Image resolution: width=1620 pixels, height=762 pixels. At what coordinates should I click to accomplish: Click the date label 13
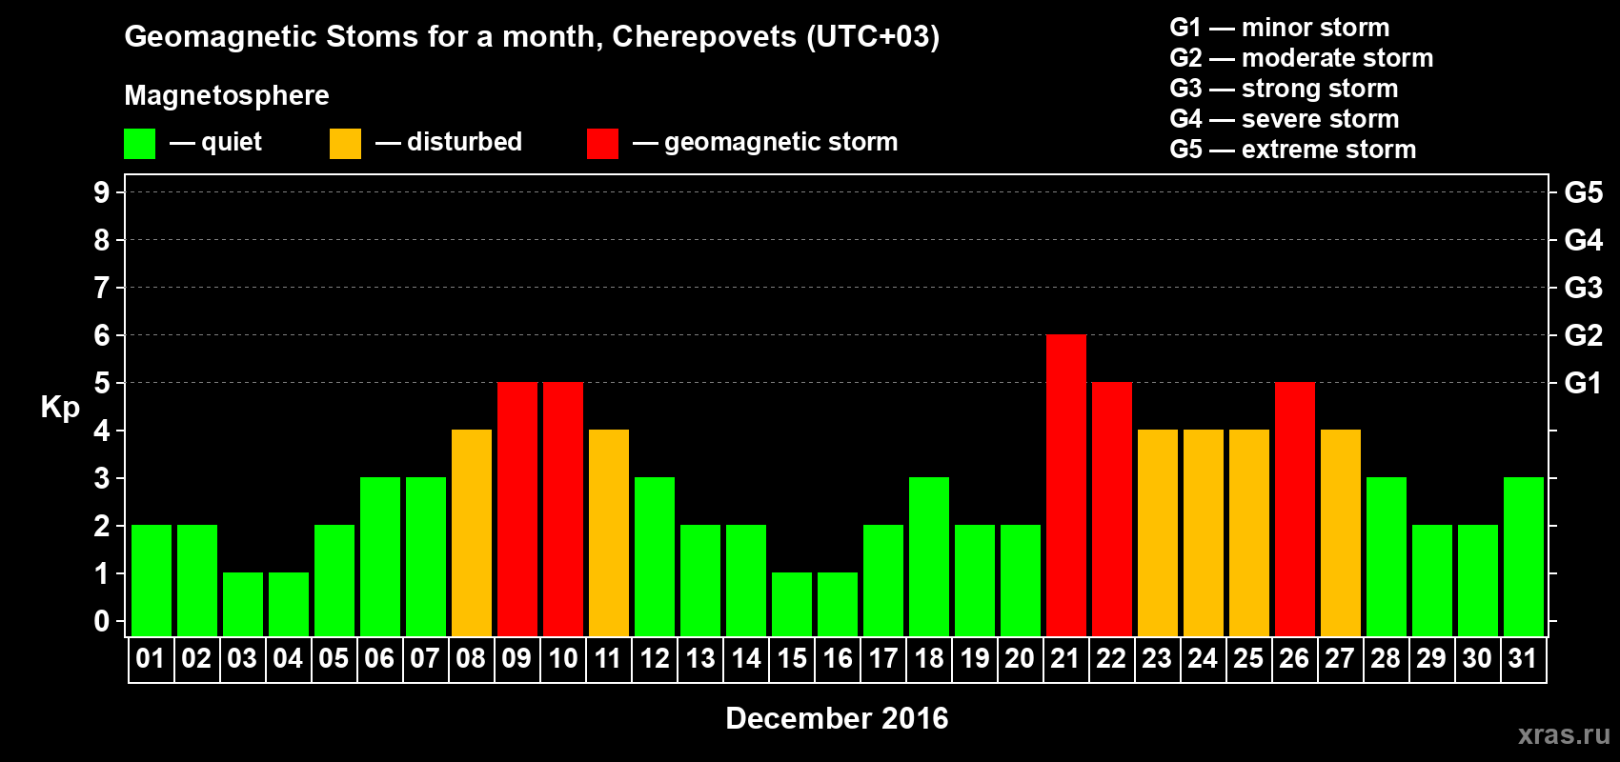tap(700, 659)
